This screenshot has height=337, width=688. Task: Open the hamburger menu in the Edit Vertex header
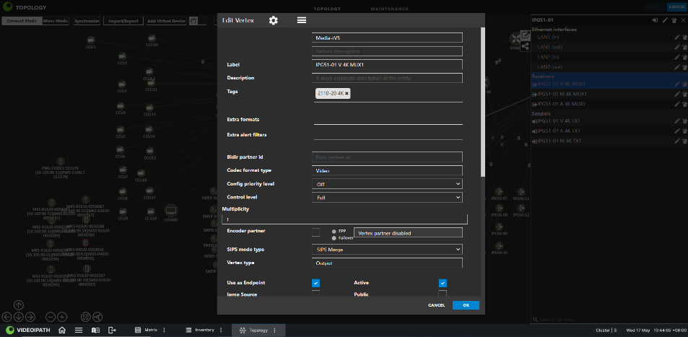(x=302, y=20)
